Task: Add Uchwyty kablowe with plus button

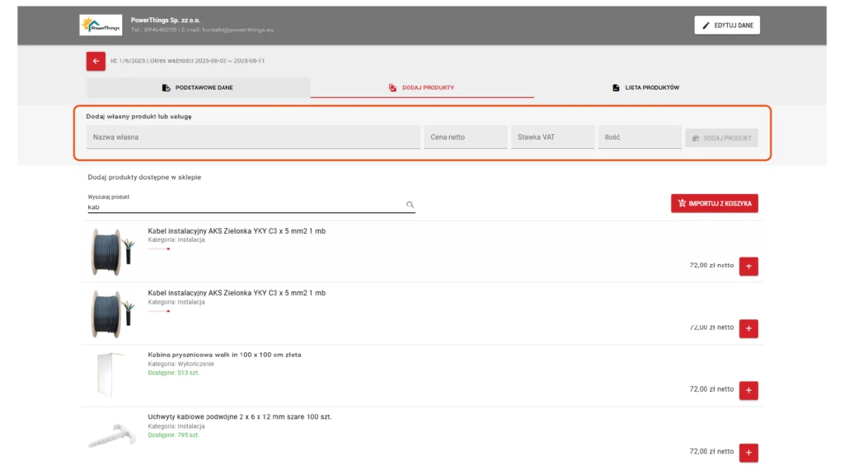Action: point(748,452)
